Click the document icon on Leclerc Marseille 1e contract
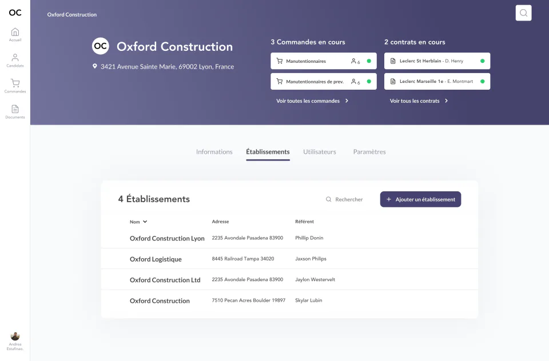The width and height of the screenshot is (549, 361). [x=393, y=81]
